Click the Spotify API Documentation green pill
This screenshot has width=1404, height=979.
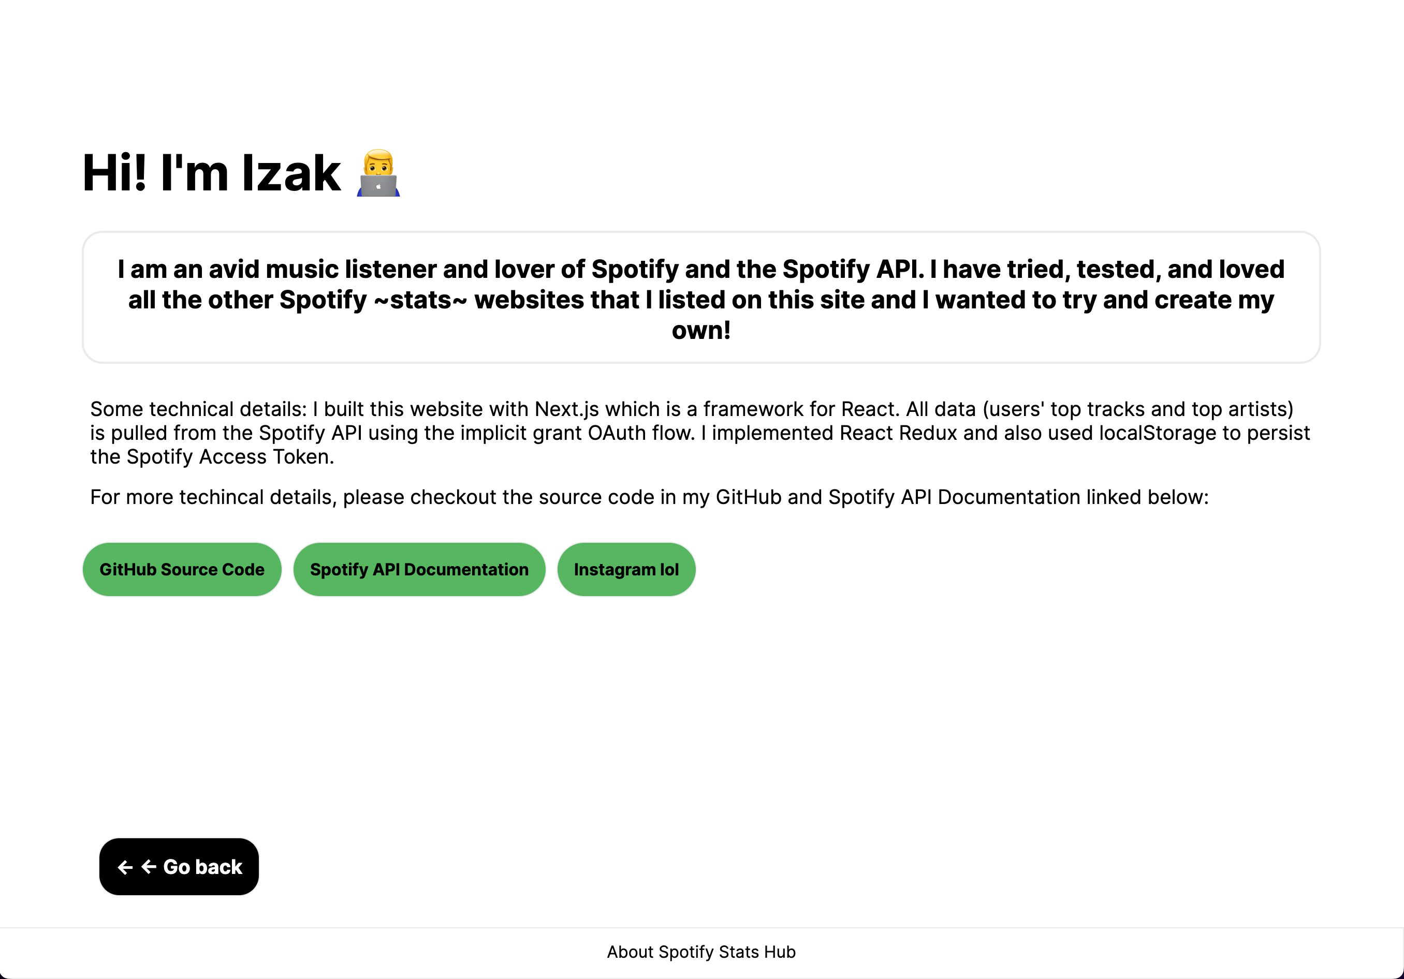419,569
